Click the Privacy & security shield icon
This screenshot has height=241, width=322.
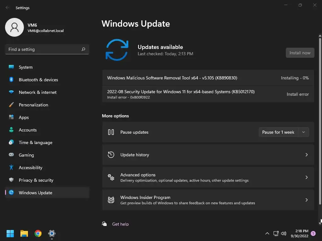point(11,180)
